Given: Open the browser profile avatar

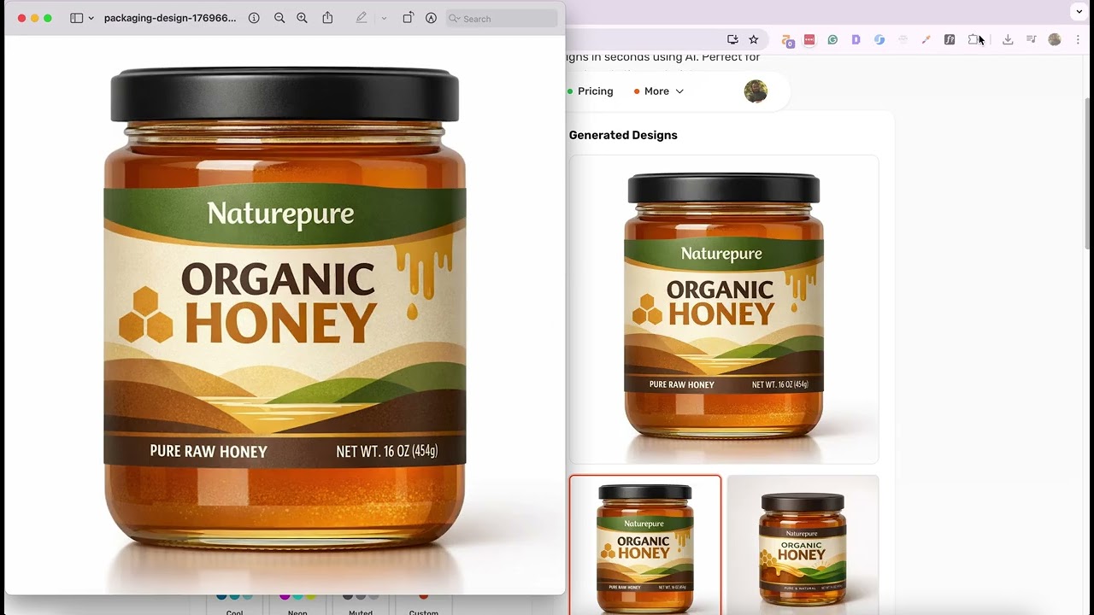Looking at the screenshot, I should 1055,39.
